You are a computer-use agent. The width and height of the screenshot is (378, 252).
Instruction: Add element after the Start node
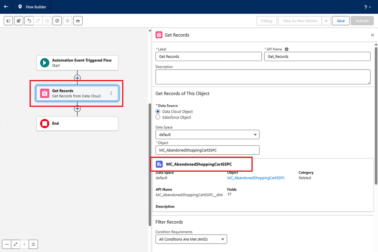coord(77,78)
